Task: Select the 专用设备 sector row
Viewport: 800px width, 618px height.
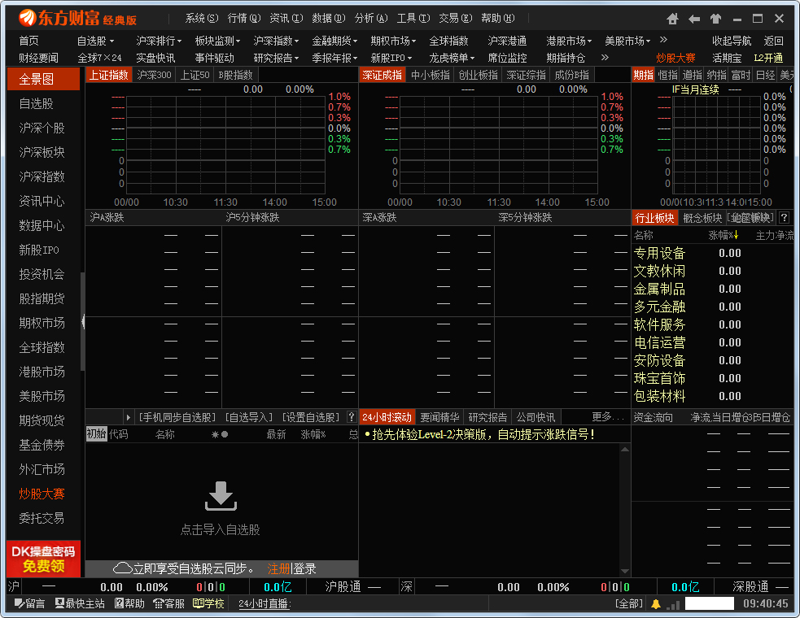Action: click(x=712, y=253)
